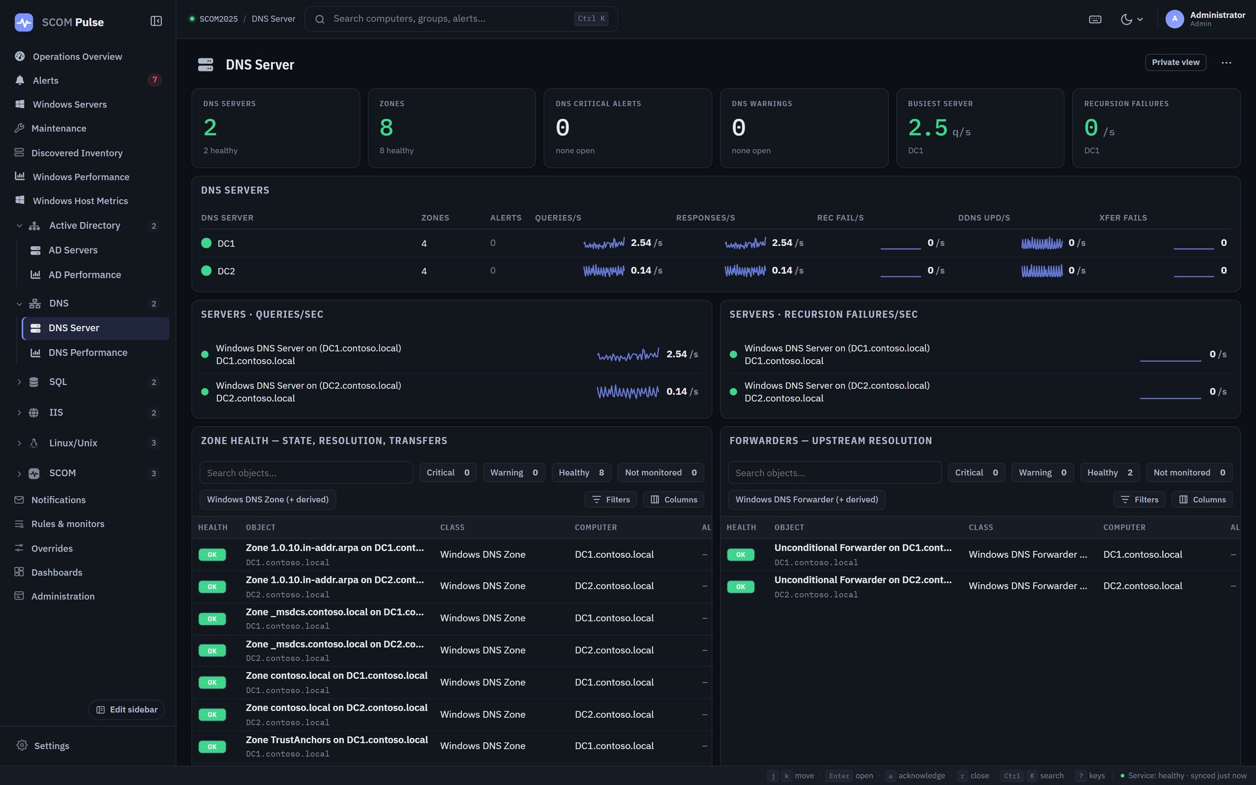Open Rules & monitors item
This screenshot has height=785, width=1256.
[x=67, y=524]
